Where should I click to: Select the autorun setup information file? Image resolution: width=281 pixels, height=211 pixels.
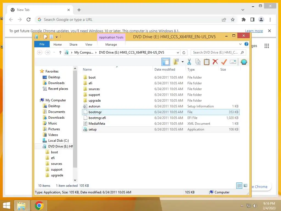161,106
